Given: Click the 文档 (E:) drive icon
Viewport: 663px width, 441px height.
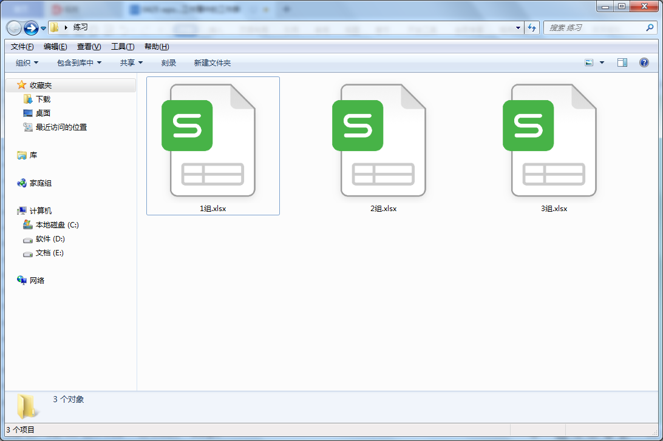Looking at the screenshot, I should (28, 254).
